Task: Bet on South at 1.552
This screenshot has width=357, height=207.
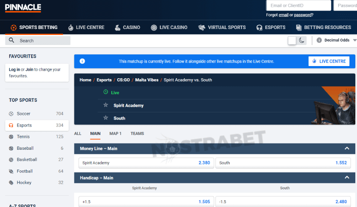Action: pos(283,163)
